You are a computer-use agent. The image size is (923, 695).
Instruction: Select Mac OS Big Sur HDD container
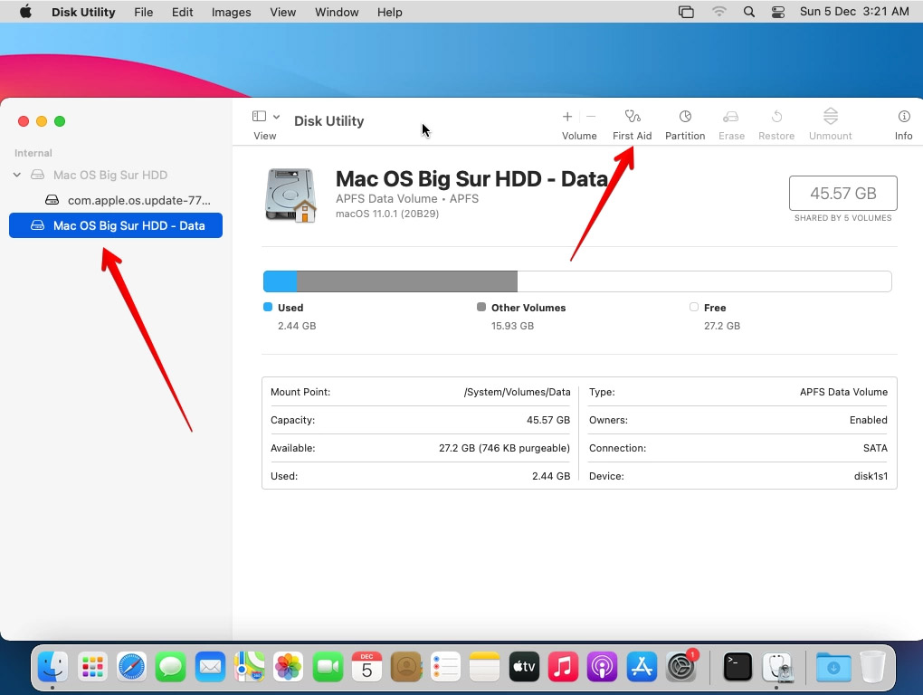click(x=110, y=175)
